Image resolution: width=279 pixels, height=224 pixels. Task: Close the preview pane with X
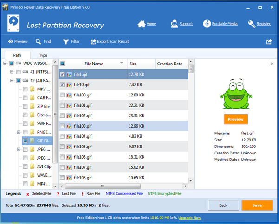click(272, 64)
